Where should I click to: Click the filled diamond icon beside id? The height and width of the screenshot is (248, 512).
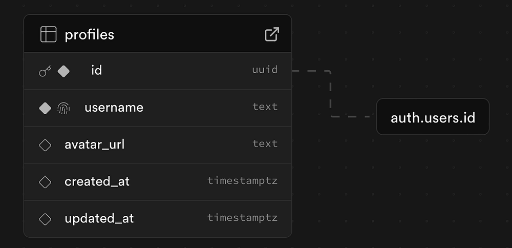(x=63, y=71)
